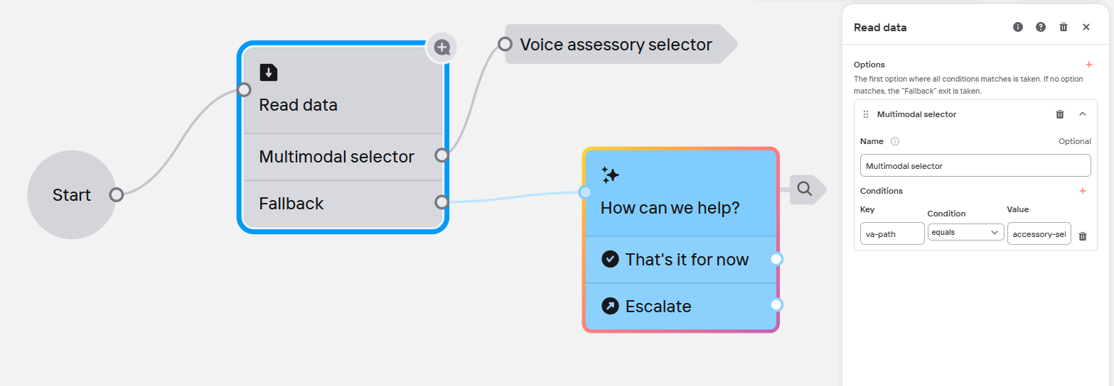
Task: Open the Voice assessory selector link
Action: click(616, 45)
